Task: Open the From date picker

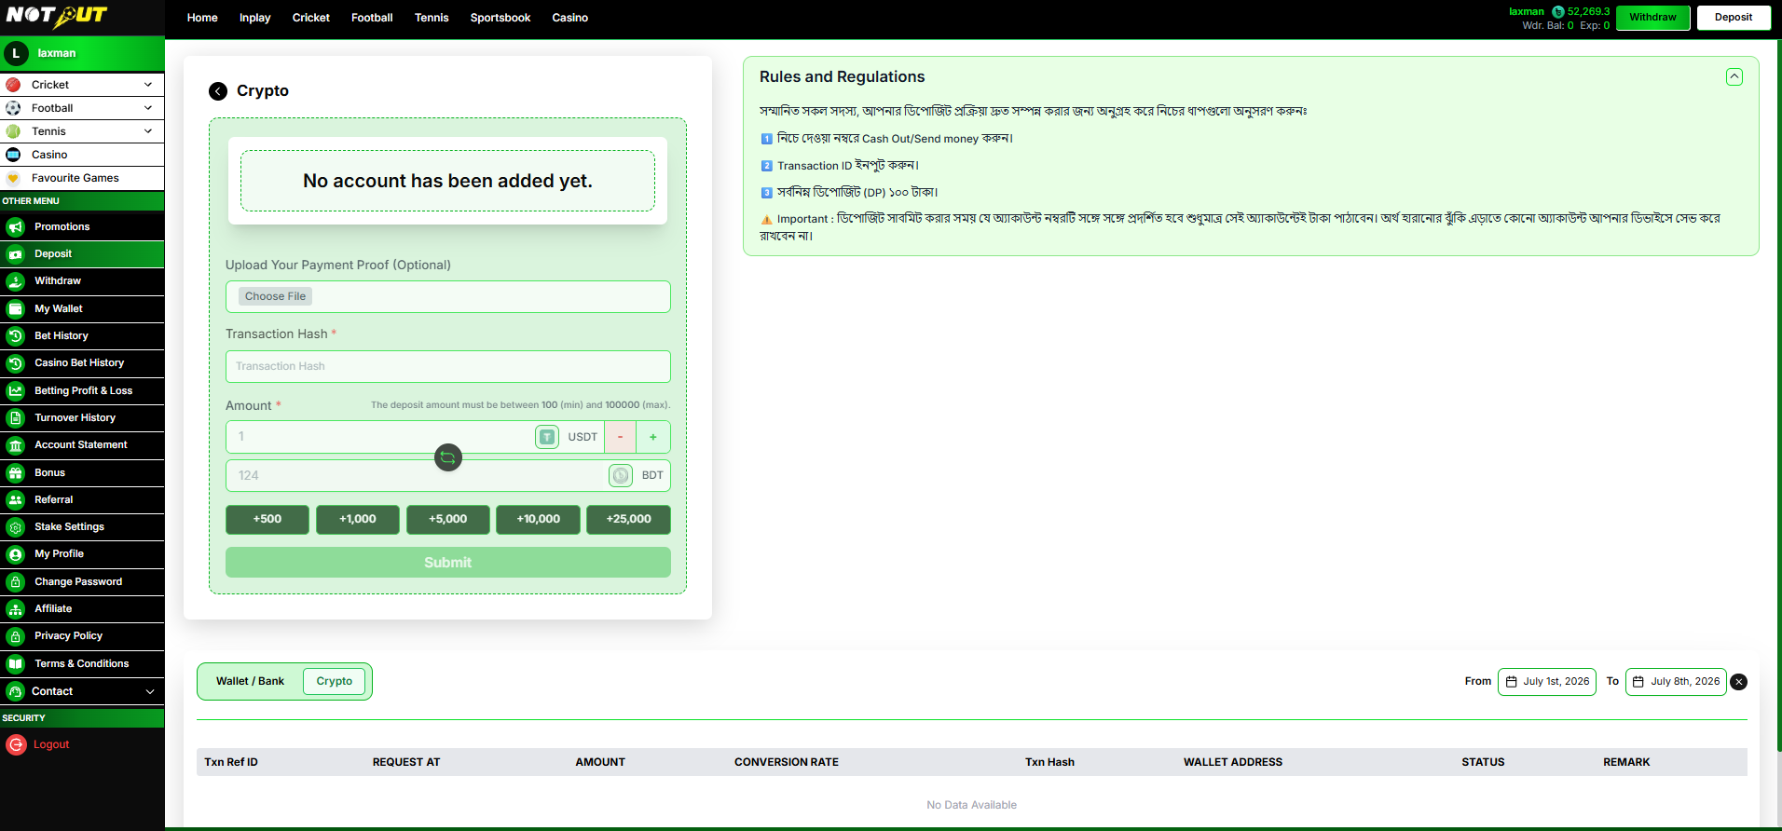Action: click(1547, 682)
